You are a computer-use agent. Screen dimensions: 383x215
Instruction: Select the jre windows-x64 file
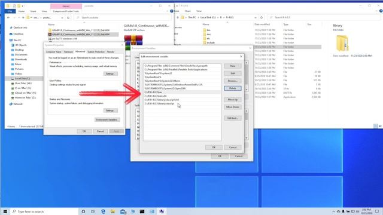[x=65, y=38]
